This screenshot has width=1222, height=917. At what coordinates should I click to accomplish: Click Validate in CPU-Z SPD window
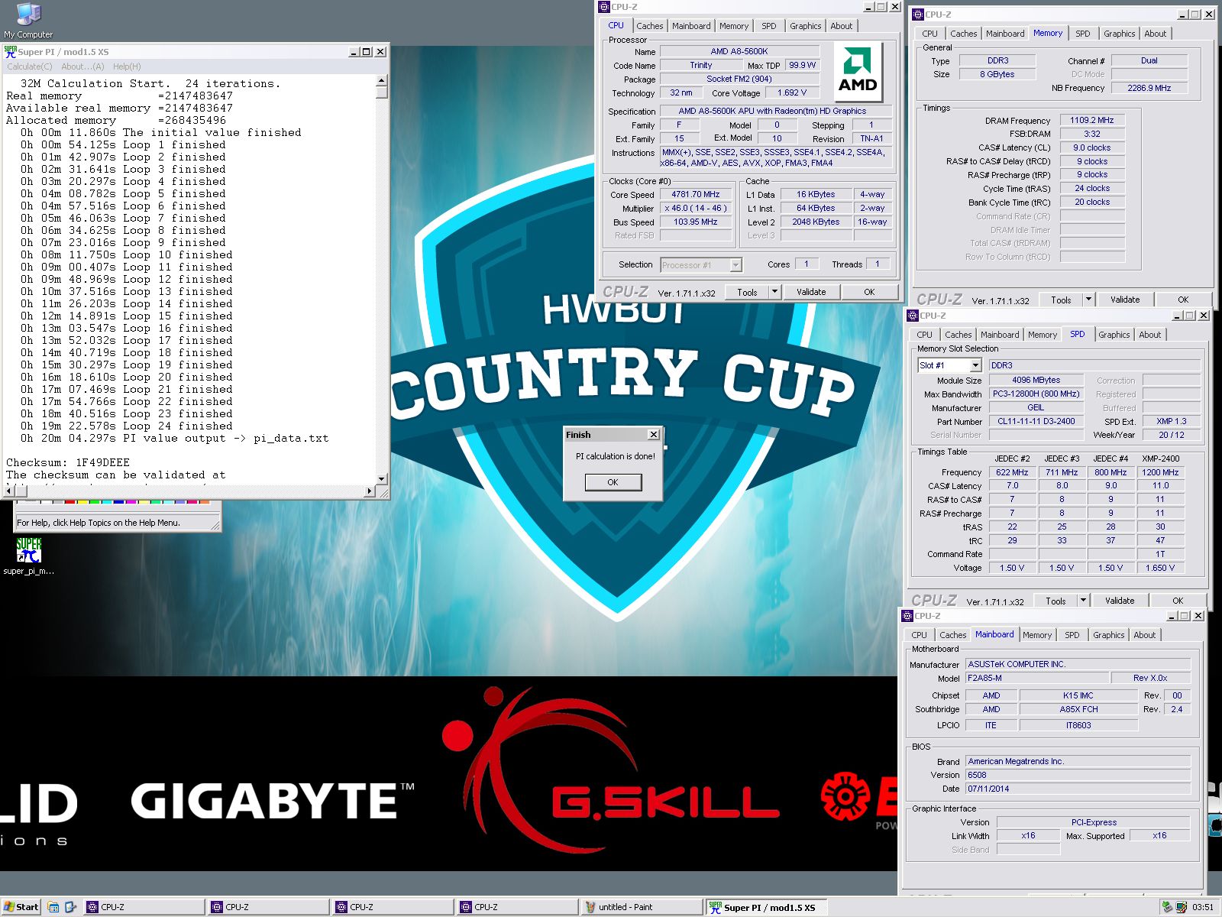coord(1120,601)
